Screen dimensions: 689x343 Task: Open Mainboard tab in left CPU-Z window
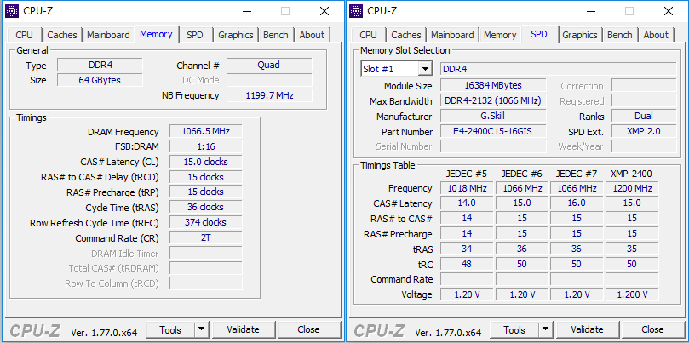108,35
